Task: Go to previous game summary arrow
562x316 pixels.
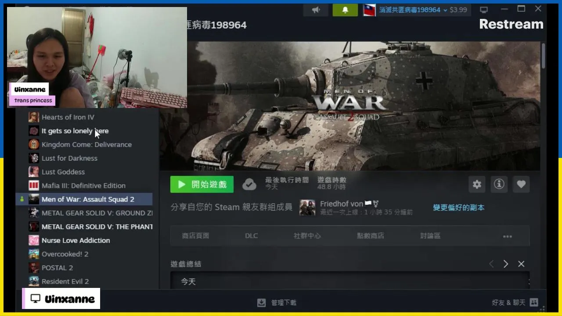Action: tap(491, 264)
